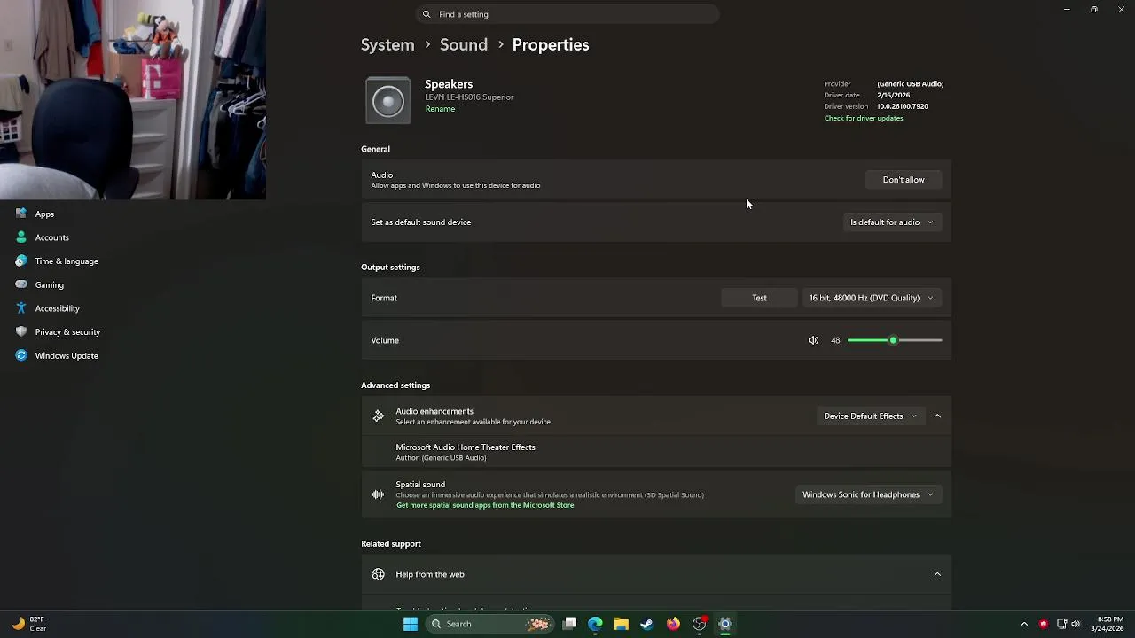1135x638 pixels.
Task: Click the Apps sidebar icon
Action: (x=21, y=214)
